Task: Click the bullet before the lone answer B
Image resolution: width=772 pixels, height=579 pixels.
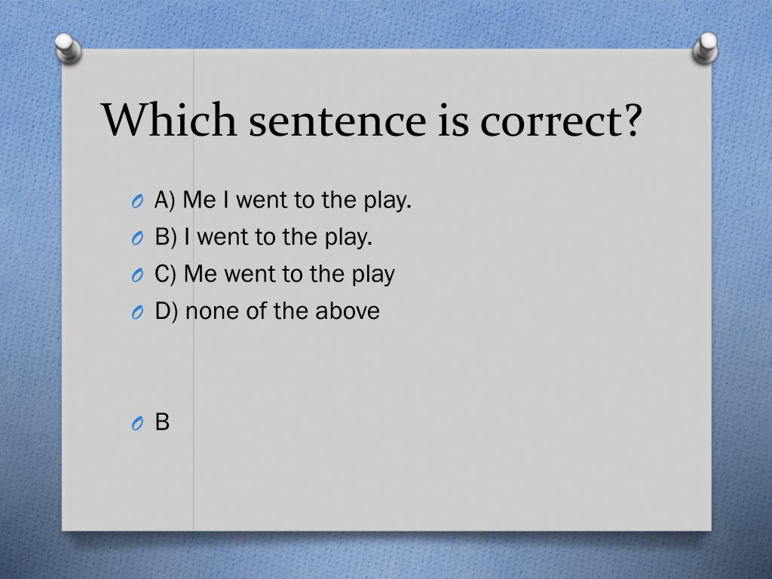Action: point(137,424)
